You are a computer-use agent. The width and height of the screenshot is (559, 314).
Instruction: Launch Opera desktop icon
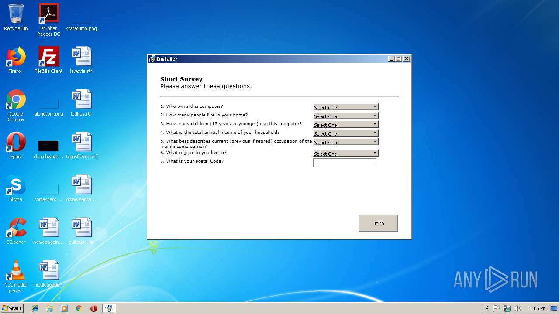tap(16, 146)
